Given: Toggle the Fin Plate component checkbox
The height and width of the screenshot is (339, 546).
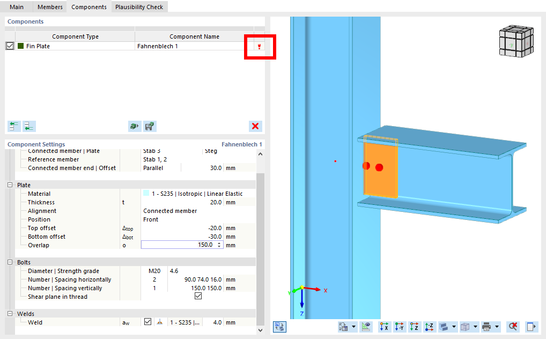Looking at the screenshot, I should [10, 47].
